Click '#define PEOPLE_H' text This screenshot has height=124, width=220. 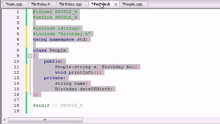tap(55, 17)
